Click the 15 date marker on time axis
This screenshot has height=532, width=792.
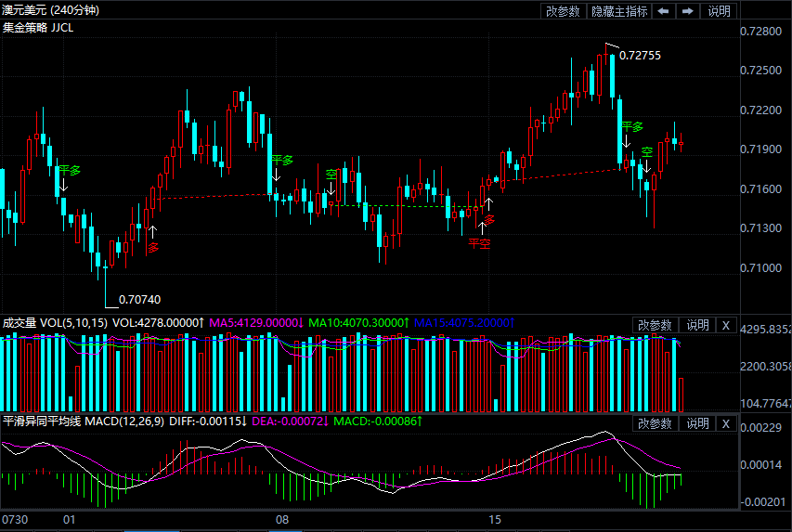tap(495, 518)
